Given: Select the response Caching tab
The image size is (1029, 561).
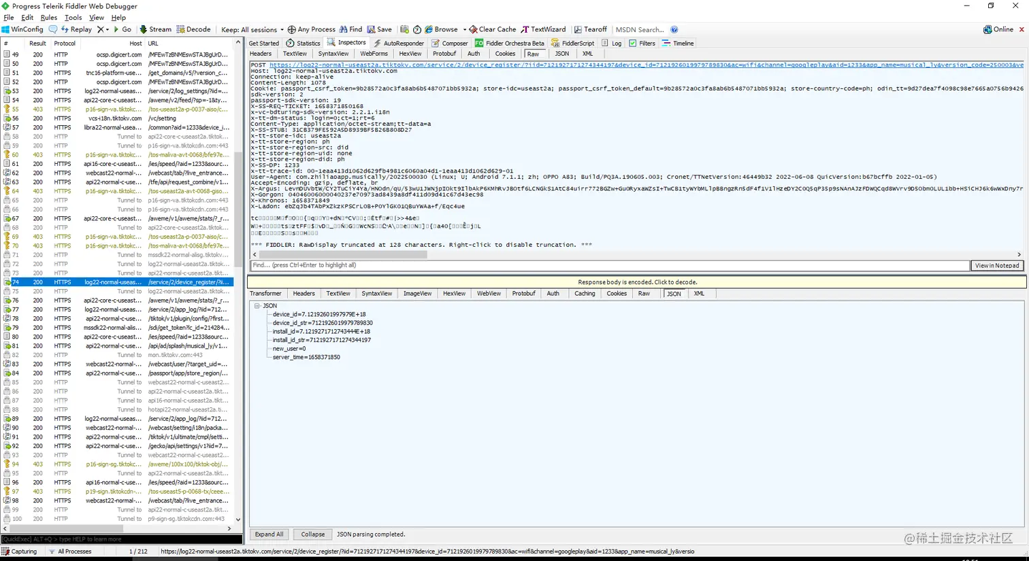Looking at the screenshot, I should click(585, 294).
